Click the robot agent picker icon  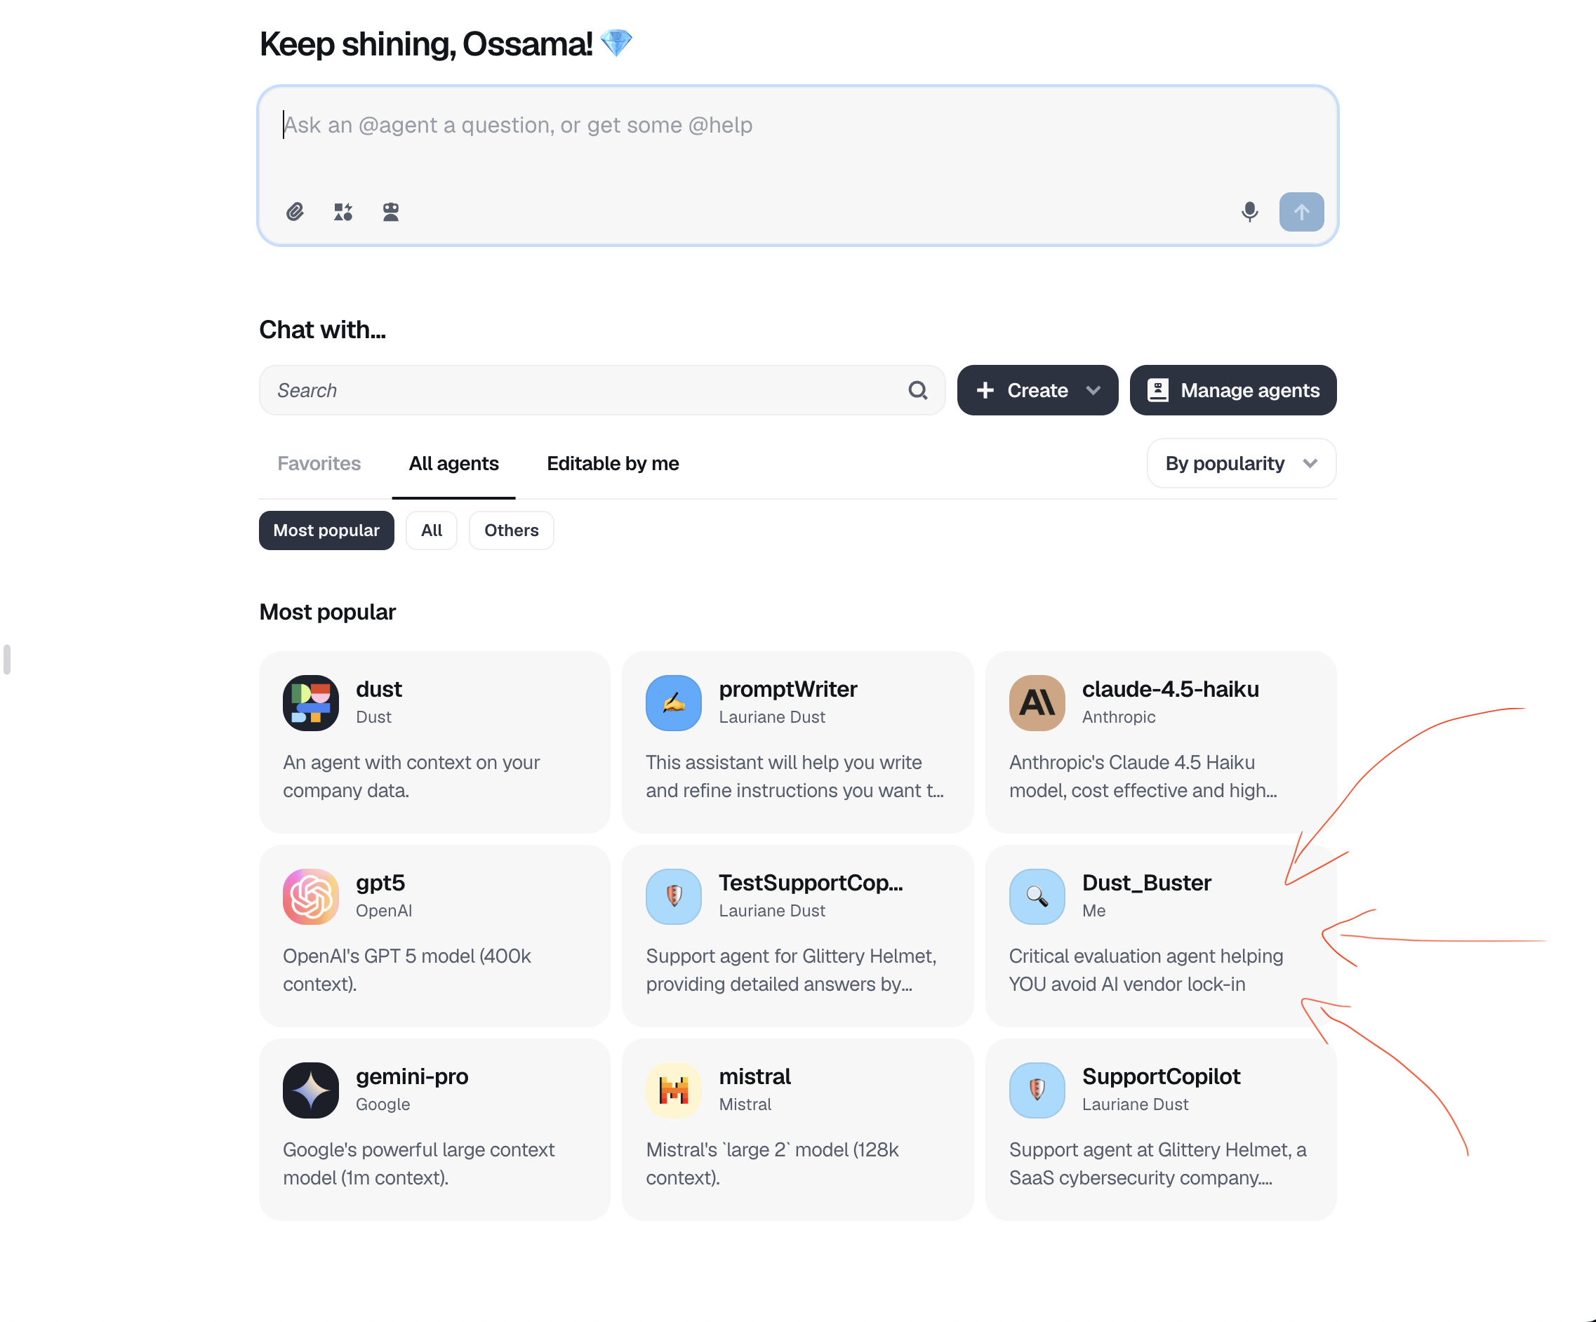(391, 211)
